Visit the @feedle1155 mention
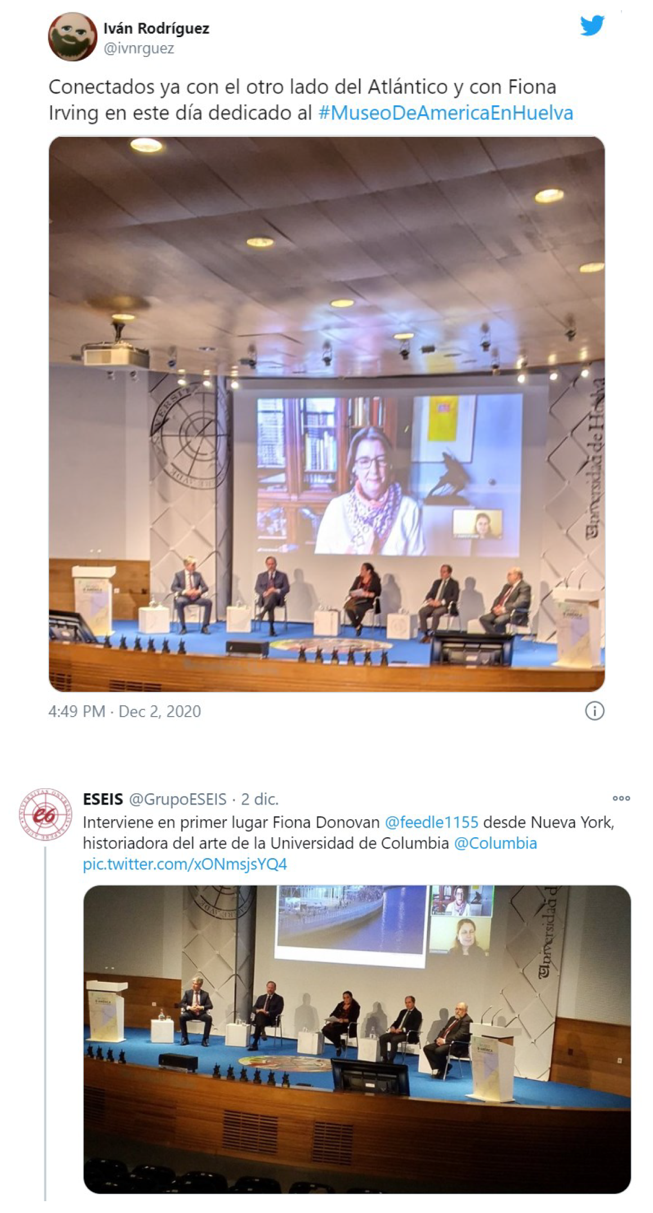653x1213 pixels. tap(431, 823)
